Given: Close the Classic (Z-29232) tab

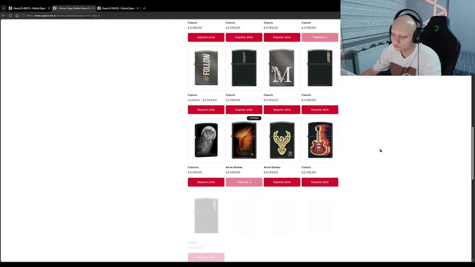Looking at the screenshot, I should 137,8.
